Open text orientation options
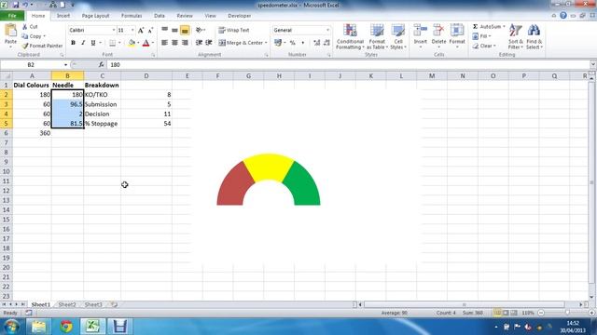 201,30
